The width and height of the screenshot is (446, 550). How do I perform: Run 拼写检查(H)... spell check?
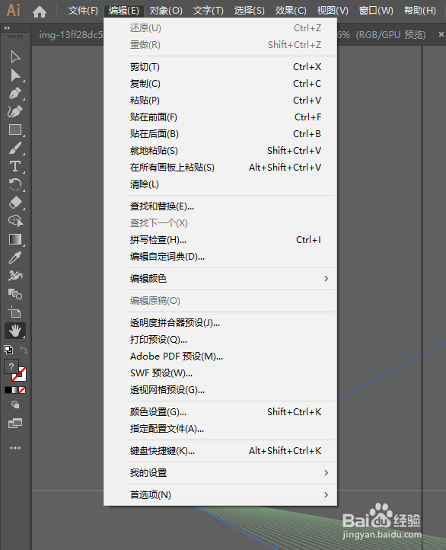coord(220,240)
